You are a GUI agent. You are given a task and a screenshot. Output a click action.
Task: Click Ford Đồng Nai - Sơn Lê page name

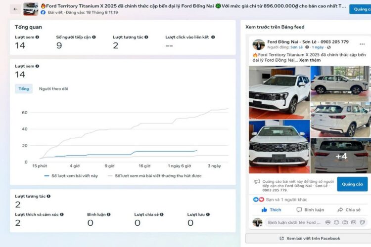[x=308, y=42]
